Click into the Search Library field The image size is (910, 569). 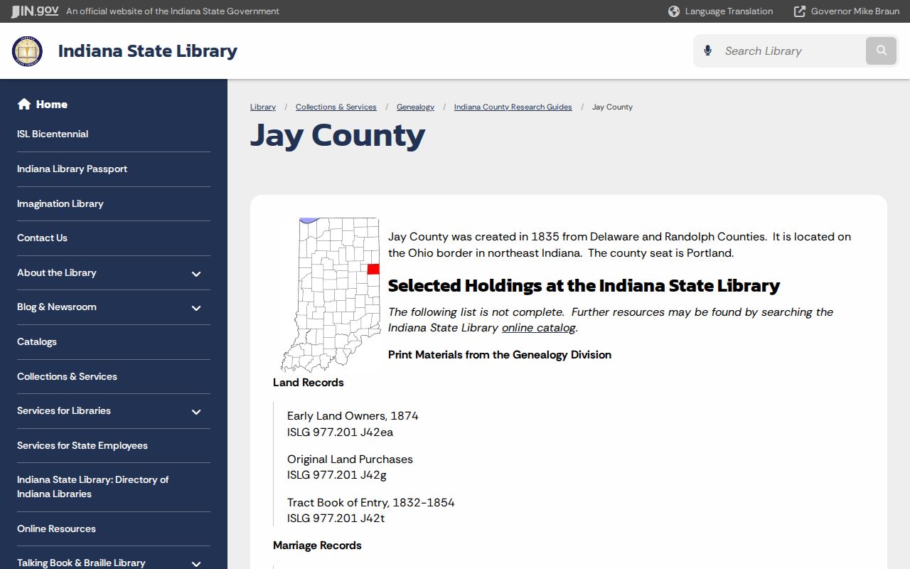tap(791, 50)
